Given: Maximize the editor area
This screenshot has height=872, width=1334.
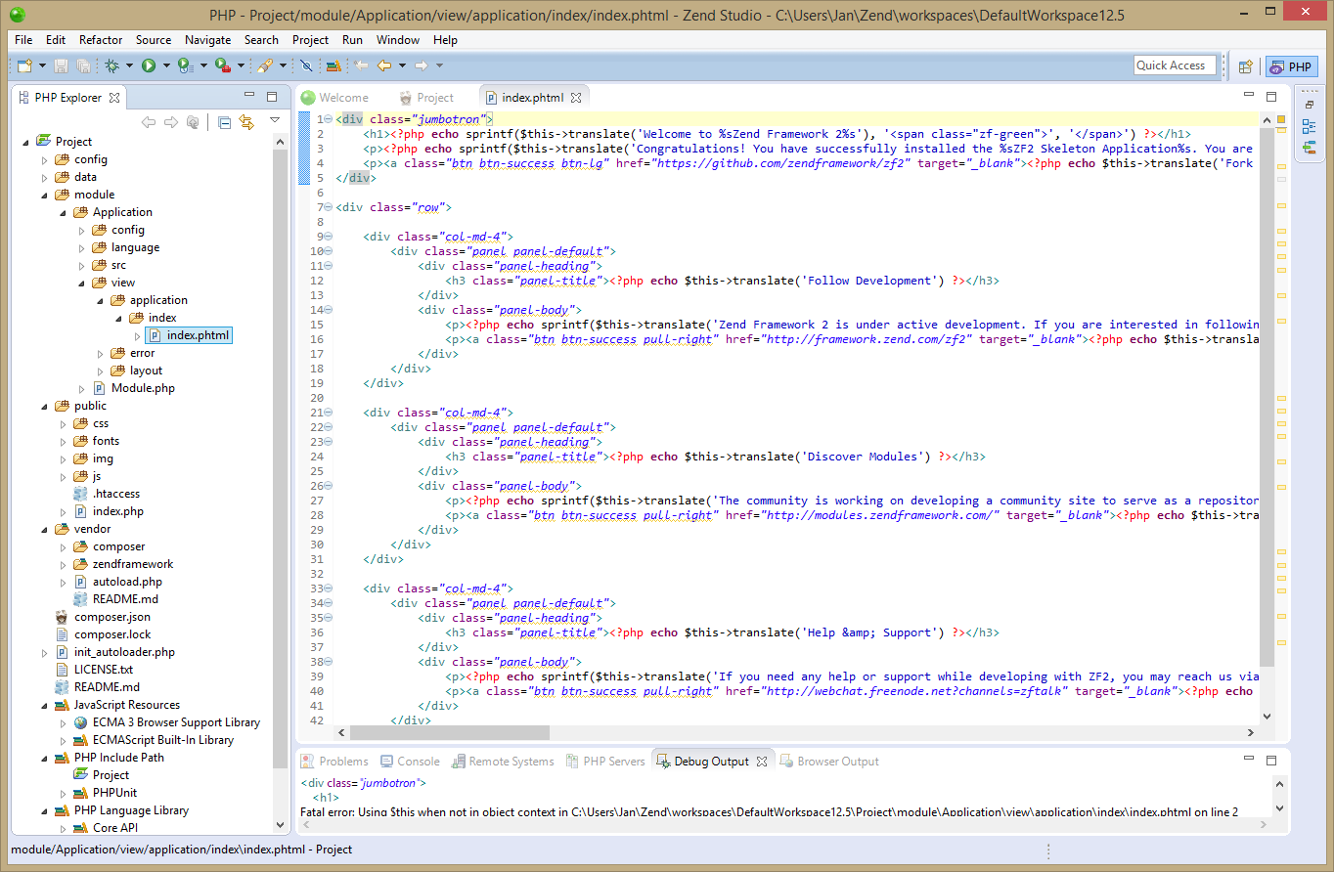Looking at the screenshot, I should (x=1271, y=96).
